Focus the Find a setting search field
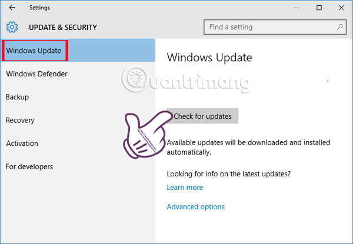The height and width of the screenshot is (244, 353). pos(275,27)
